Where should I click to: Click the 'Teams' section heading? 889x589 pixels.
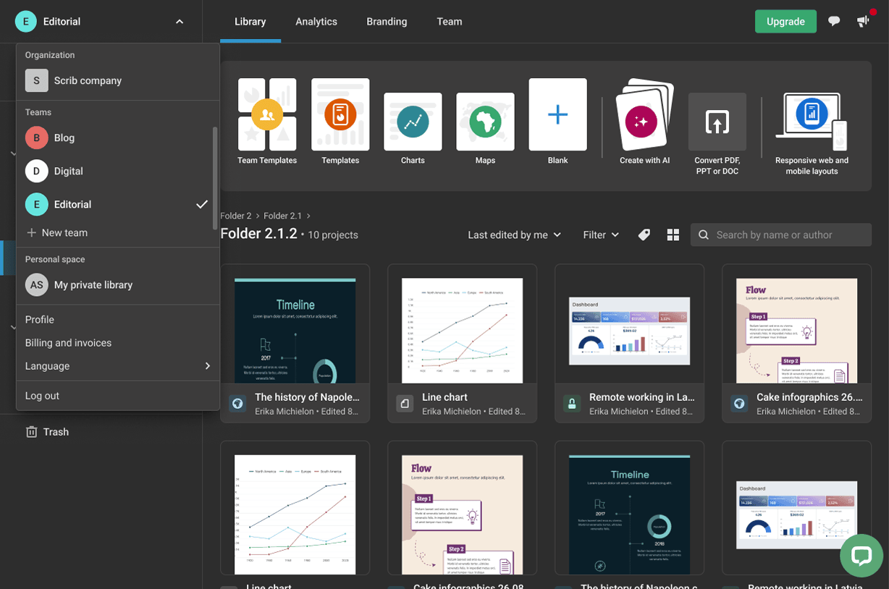click(38, 112)
